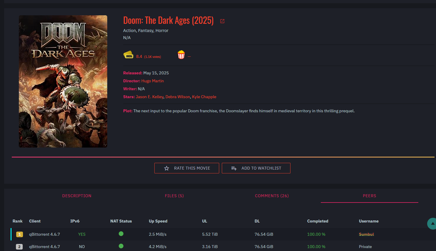The image size is (436, 251).
Task: Click the UL column header
Action: 205,221
